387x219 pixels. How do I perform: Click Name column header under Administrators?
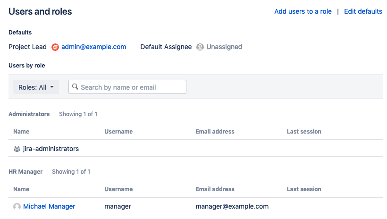[x=21, y=132]
